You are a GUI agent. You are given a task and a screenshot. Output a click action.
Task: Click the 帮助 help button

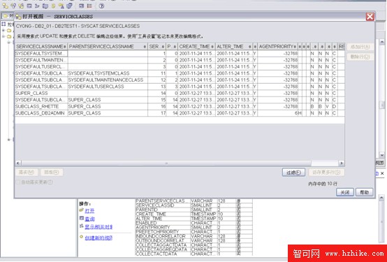tap(364, 192)
